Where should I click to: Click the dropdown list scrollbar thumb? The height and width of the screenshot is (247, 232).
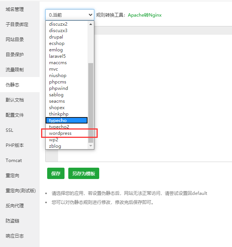(x=91, y=103)
